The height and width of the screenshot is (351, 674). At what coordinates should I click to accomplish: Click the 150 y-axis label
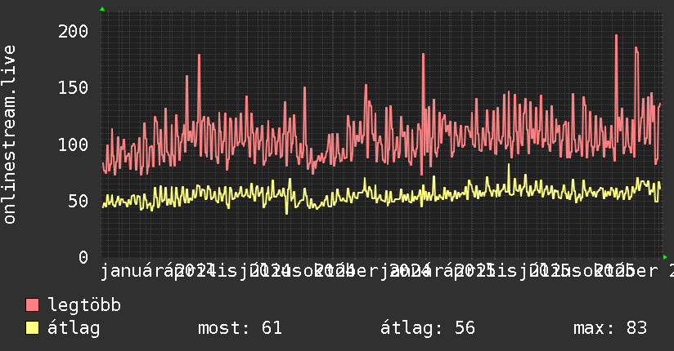point(73,88)
